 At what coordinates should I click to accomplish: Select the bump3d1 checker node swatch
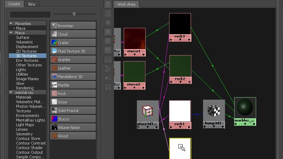tap(214, 111)
